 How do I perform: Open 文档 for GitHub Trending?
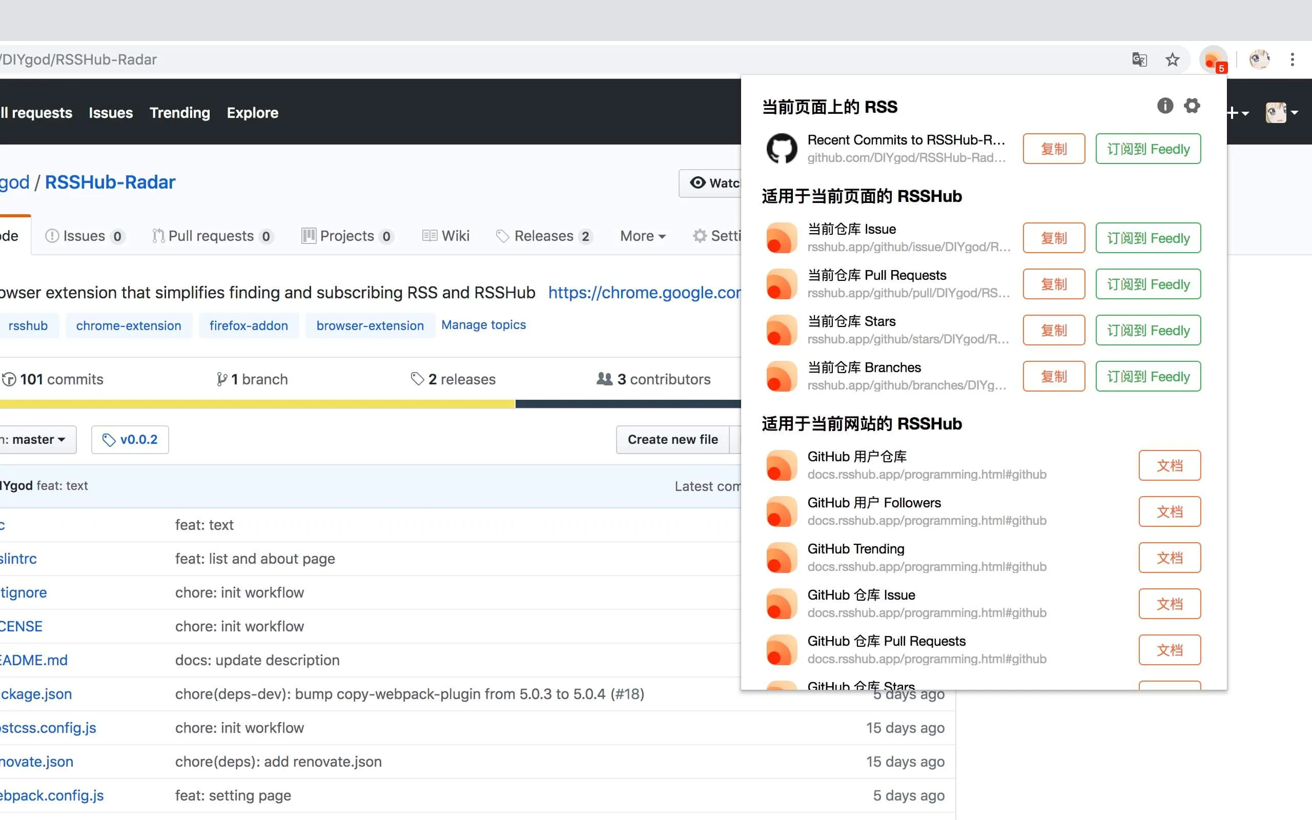pos(1169,558)
